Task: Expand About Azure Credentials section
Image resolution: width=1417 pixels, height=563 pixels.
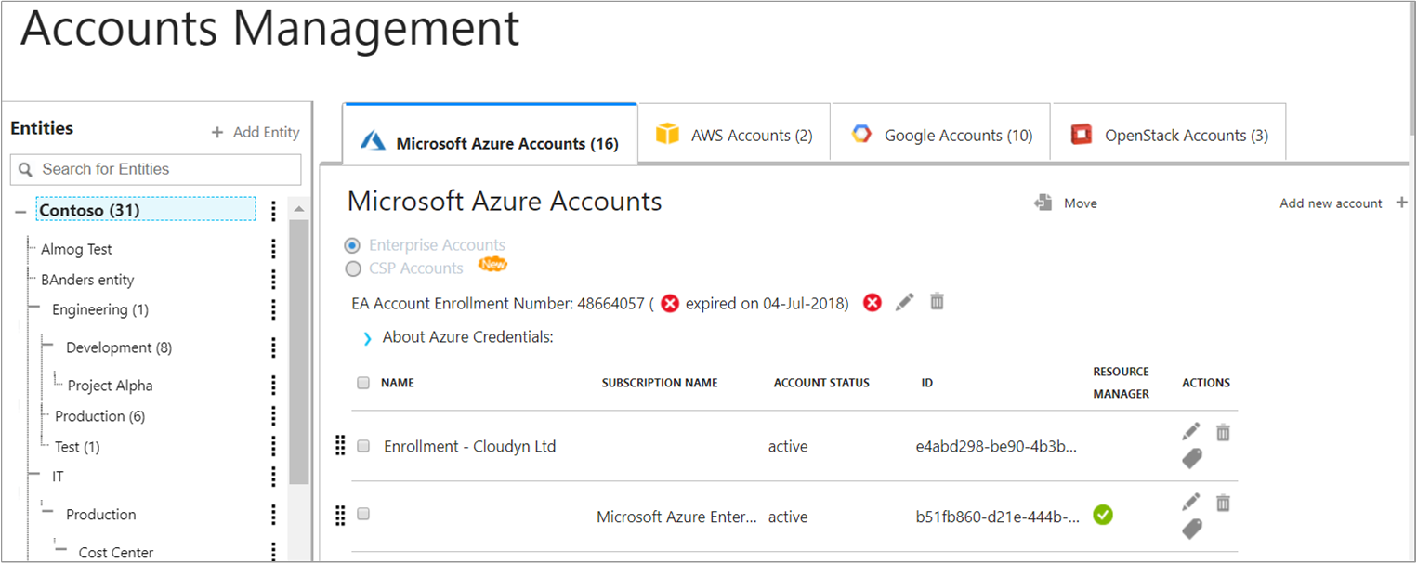Action: (x=368, y=339)
